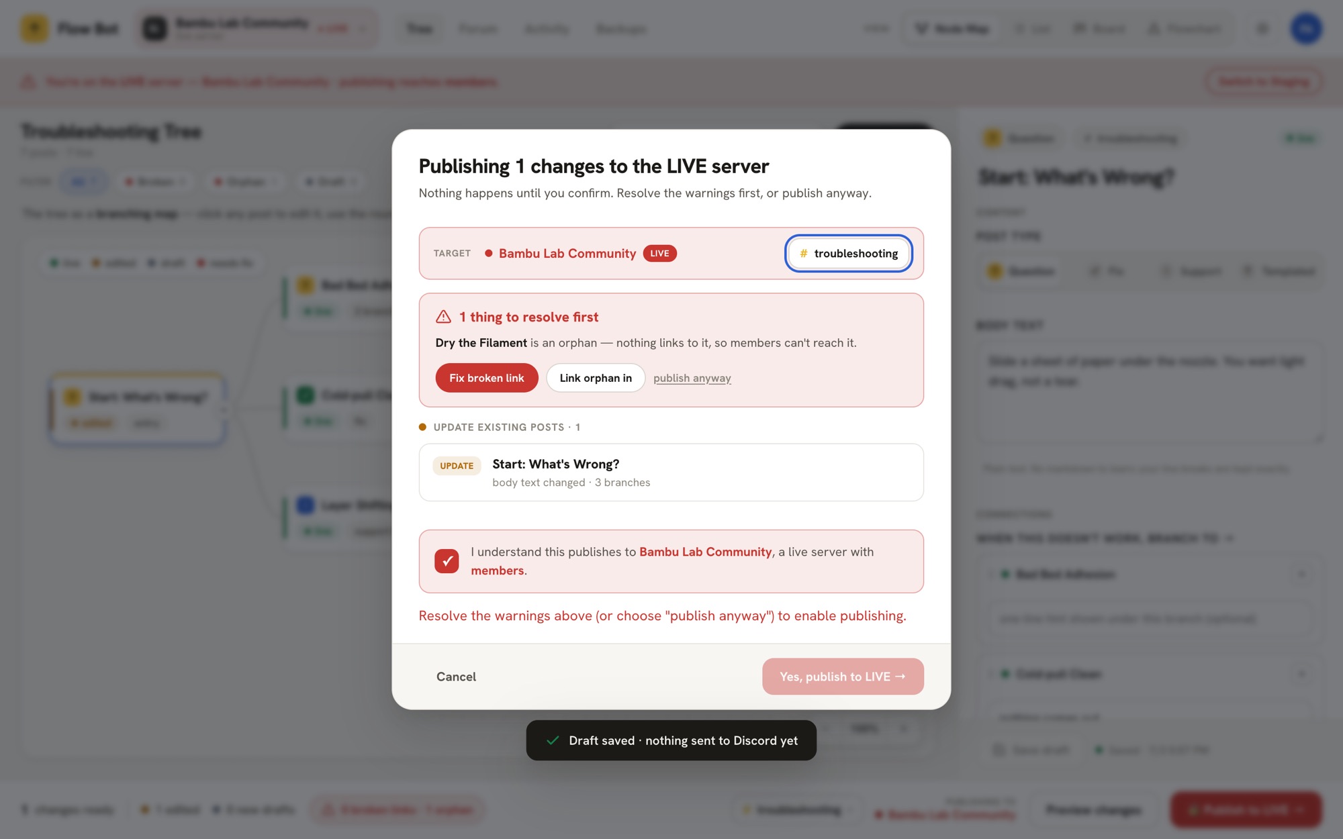
Task: Untick the live server acknowledgement checkbox
Action: point(447,561)
